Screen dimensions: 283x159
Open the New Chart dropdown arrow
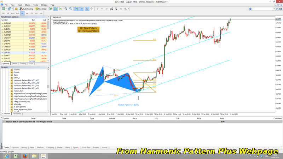tap(6, 9)
